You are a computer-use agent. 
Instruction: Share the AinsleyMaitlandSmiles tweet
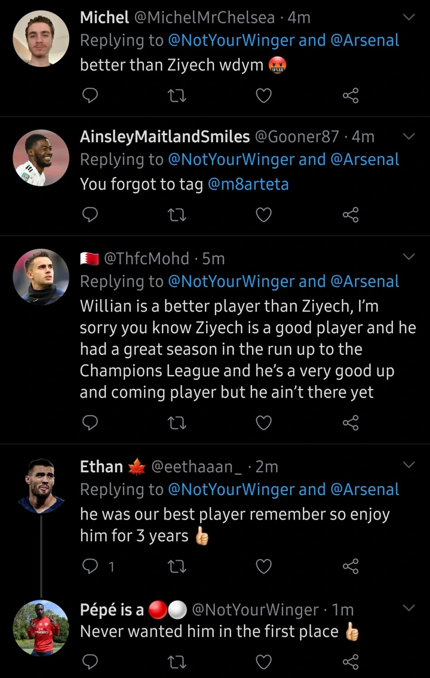point(351,215)
